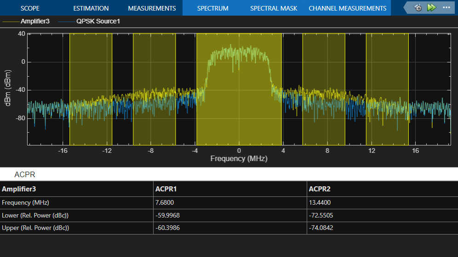The height and width of the screenshot is (257, 458).
Task: Click the outer channel band near -14 MHz
Action: click(91, 89)
